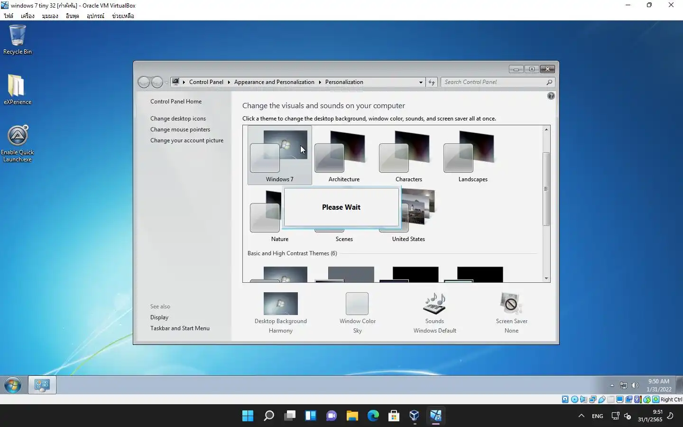Show hidden icons on host taskbar
683x427 pixels.
tap(581, 416)
